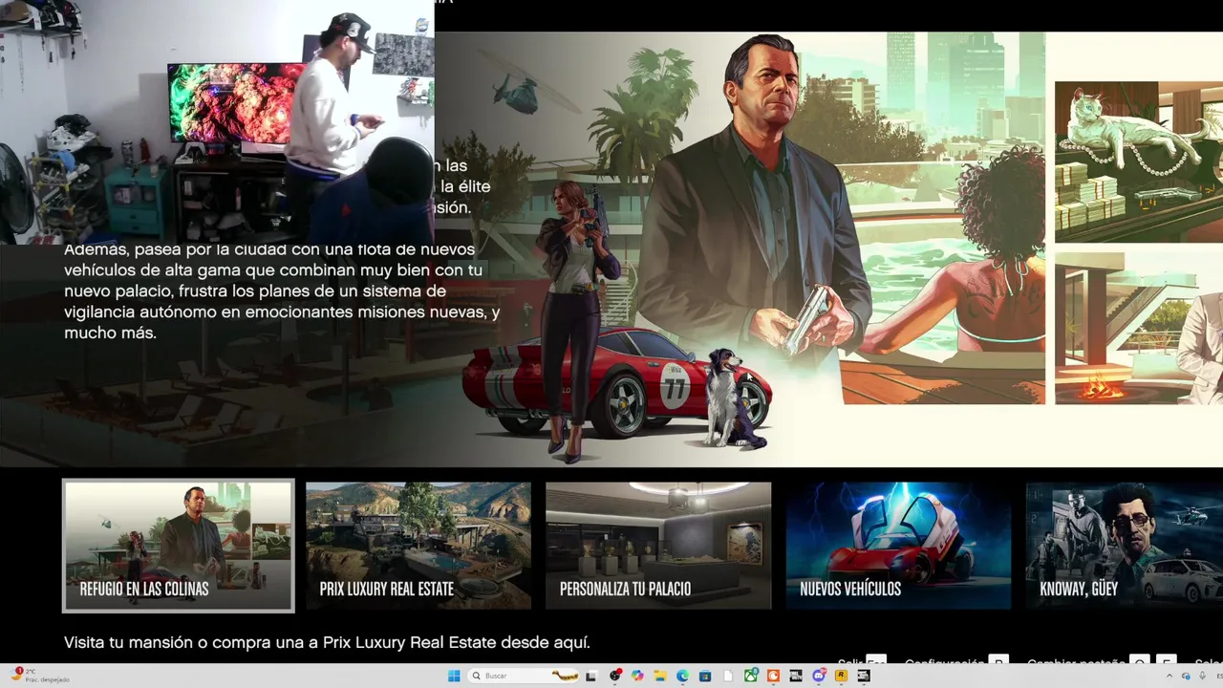Open the weather widget showing 2°C
Image resolution: width=1223 pixels, height=688 pixels.
(x=41, y=676)
